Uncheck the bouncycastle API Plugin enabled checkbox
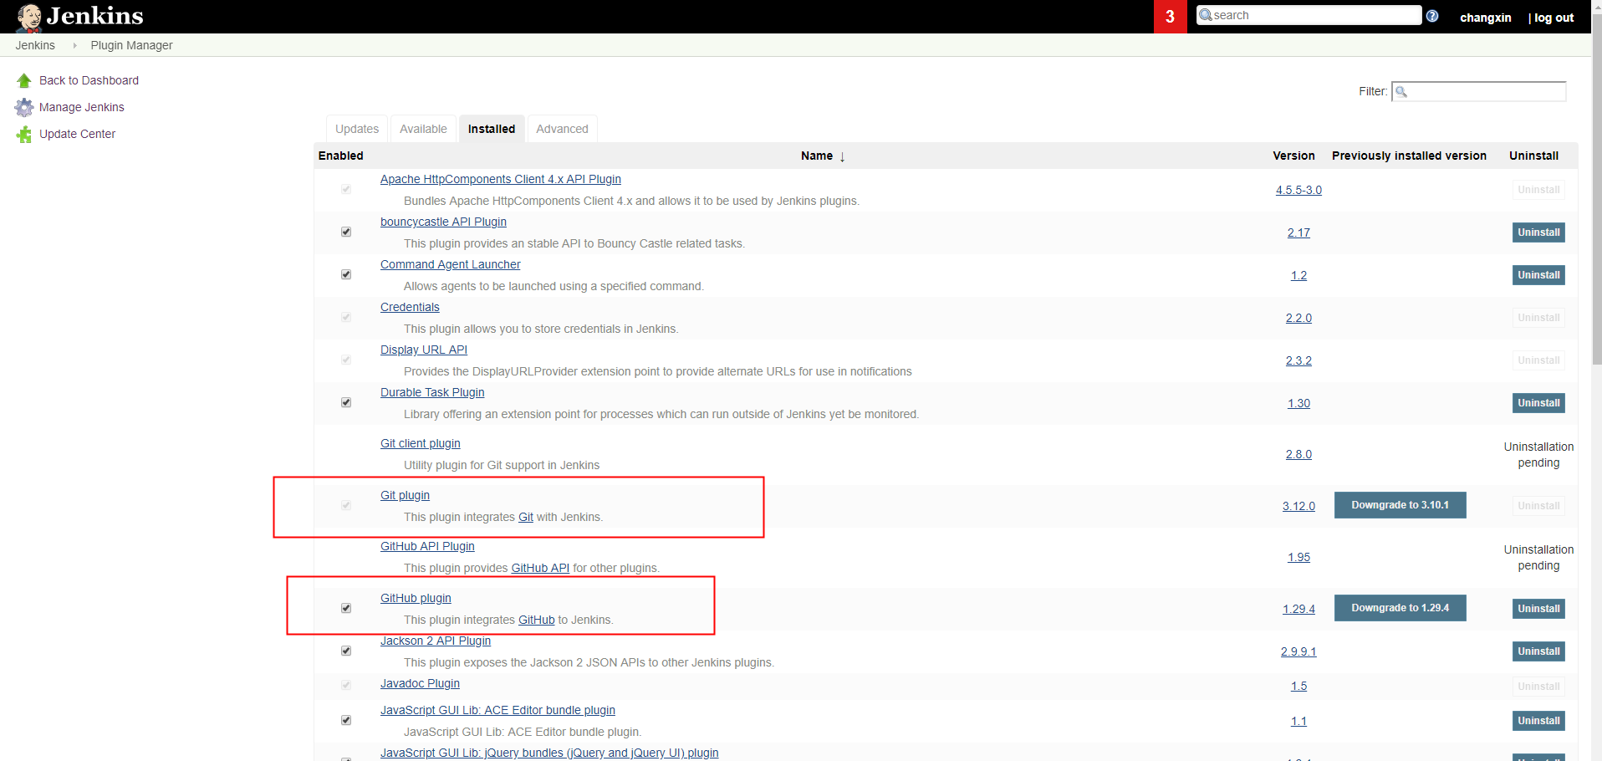Screen dimensions: 1602x761 point(345,232)
